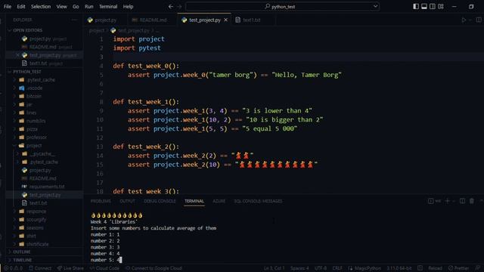Show the AZURE panel tab

point(219,201)
